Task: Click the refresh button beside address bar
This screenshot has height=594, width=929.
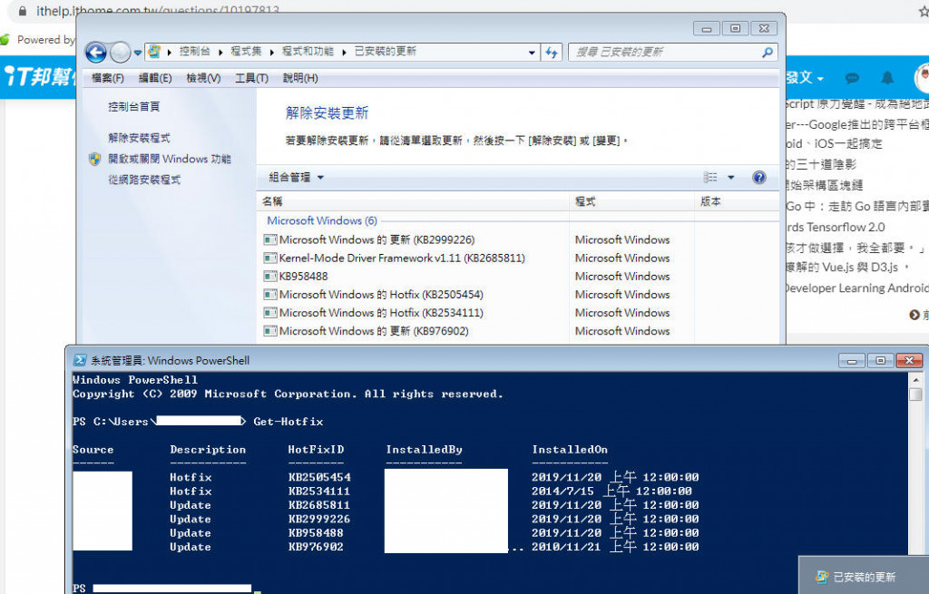Action: point(552,53)
